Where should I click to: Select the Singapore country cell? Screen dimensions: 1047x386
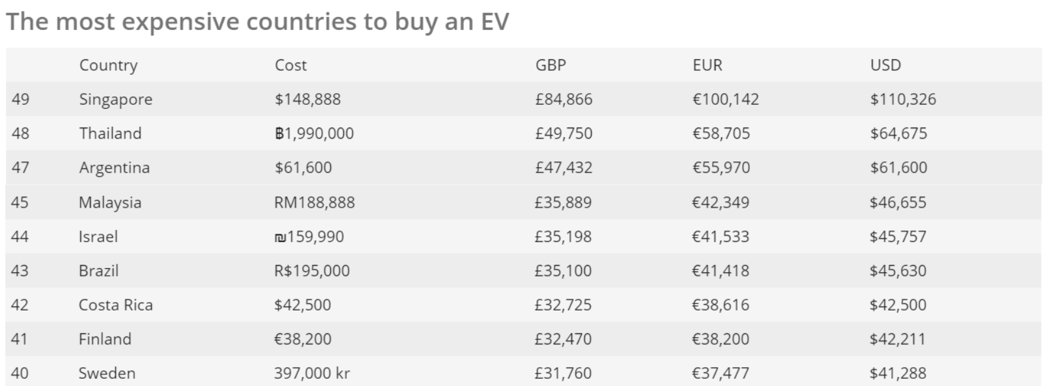tap(115, 100)
